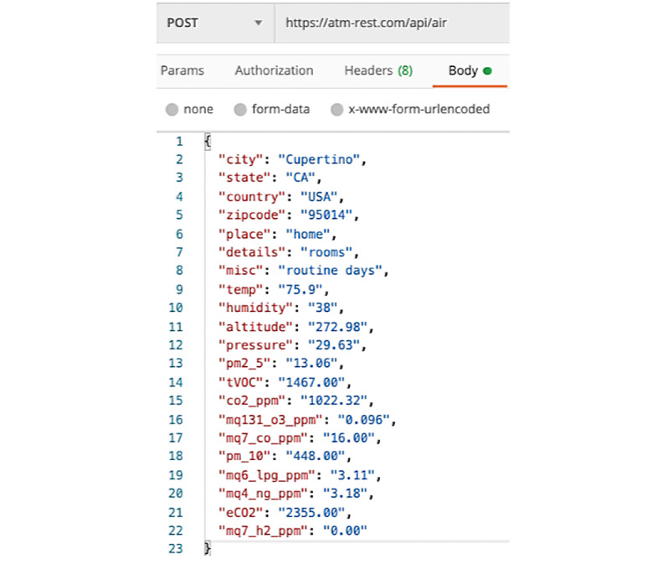
Task: Switch to the Headers (8) tab
Action: [x=378, y=70]
